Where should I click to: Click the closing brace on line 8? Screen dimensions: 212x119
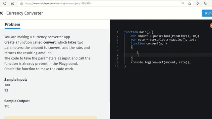(x=132, y=59)
